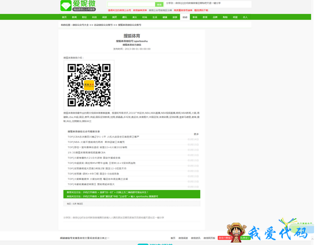316x245 pixels.
Task: Click the green diamond site logo
Action: point(66,5)
